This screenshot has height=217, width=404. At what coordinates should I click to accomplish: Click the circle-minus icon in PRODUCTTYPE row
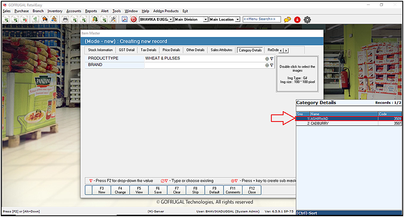[x=267, y=59]
